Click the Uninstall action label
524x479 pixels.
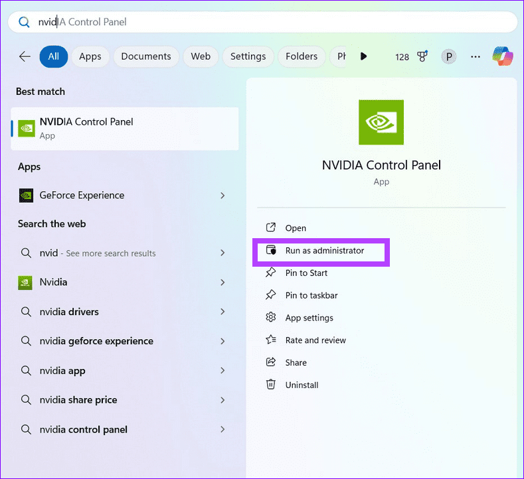pyautogui.click(x=302, y=385)
